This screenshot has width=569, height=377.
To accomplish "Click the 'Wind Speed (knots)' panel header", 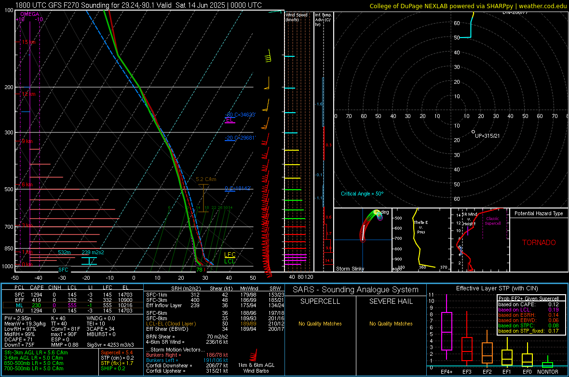I will pyautogui.click(x=297, y=17).
